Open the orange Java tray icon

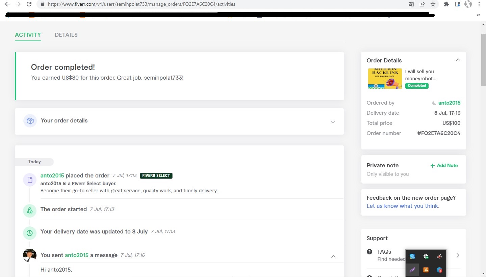[426, 270]
